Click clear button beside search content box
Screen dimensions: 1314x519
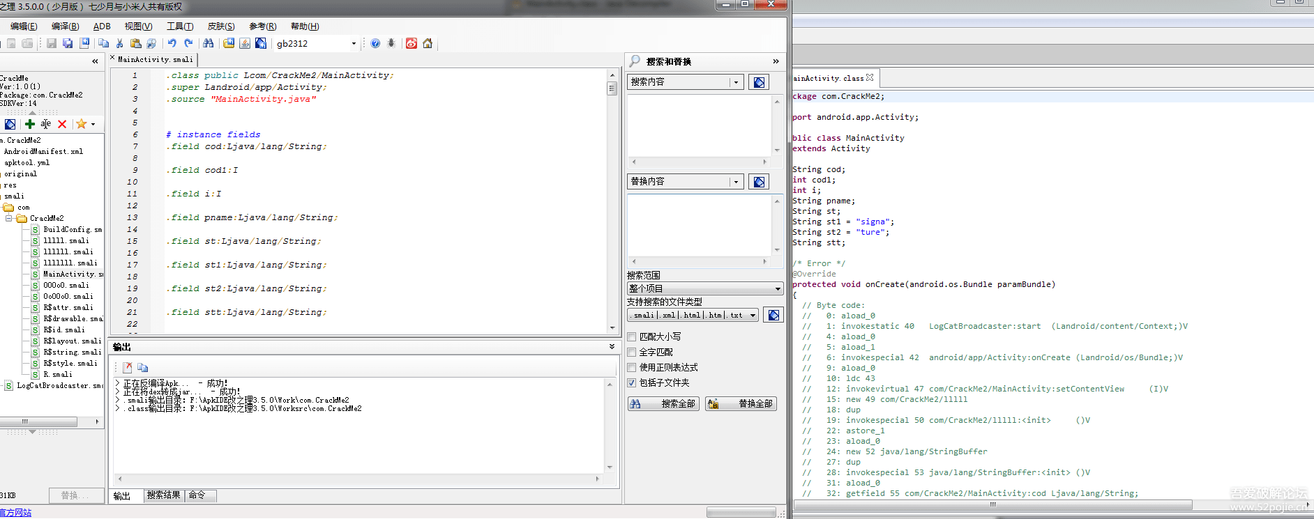[759, 82]
